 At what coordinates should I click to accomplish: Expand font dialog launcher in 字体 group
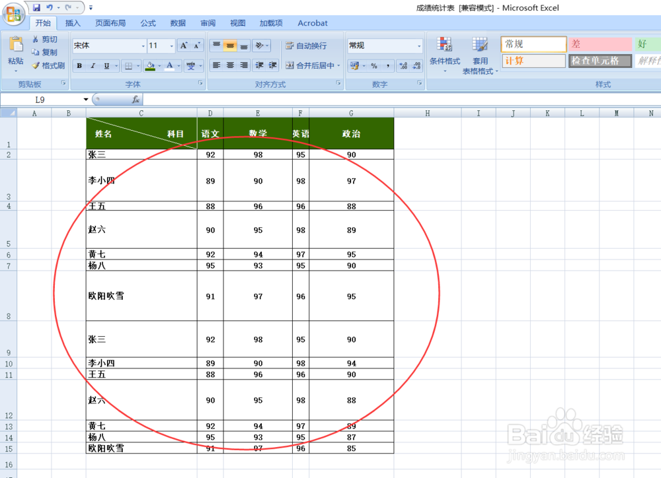click(x=200, y=83)
